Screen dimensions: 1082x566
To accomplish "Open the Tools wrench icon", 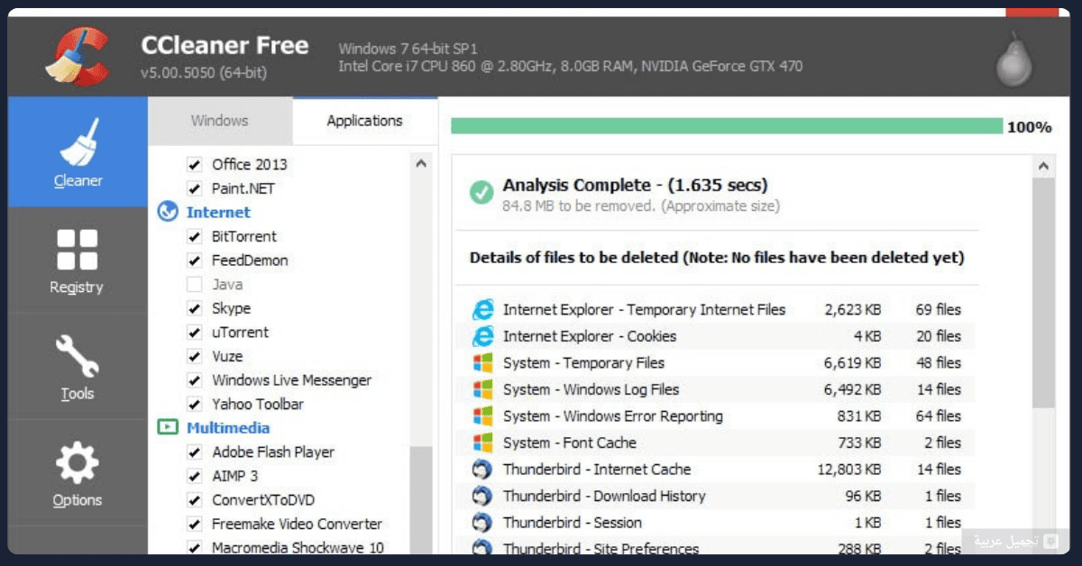I will pos(78,356).
